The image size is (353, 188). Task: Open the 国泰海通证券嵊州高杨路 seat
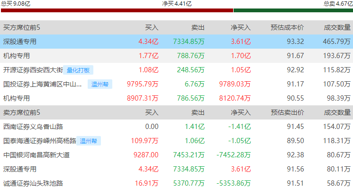click(x=40, y=141)
